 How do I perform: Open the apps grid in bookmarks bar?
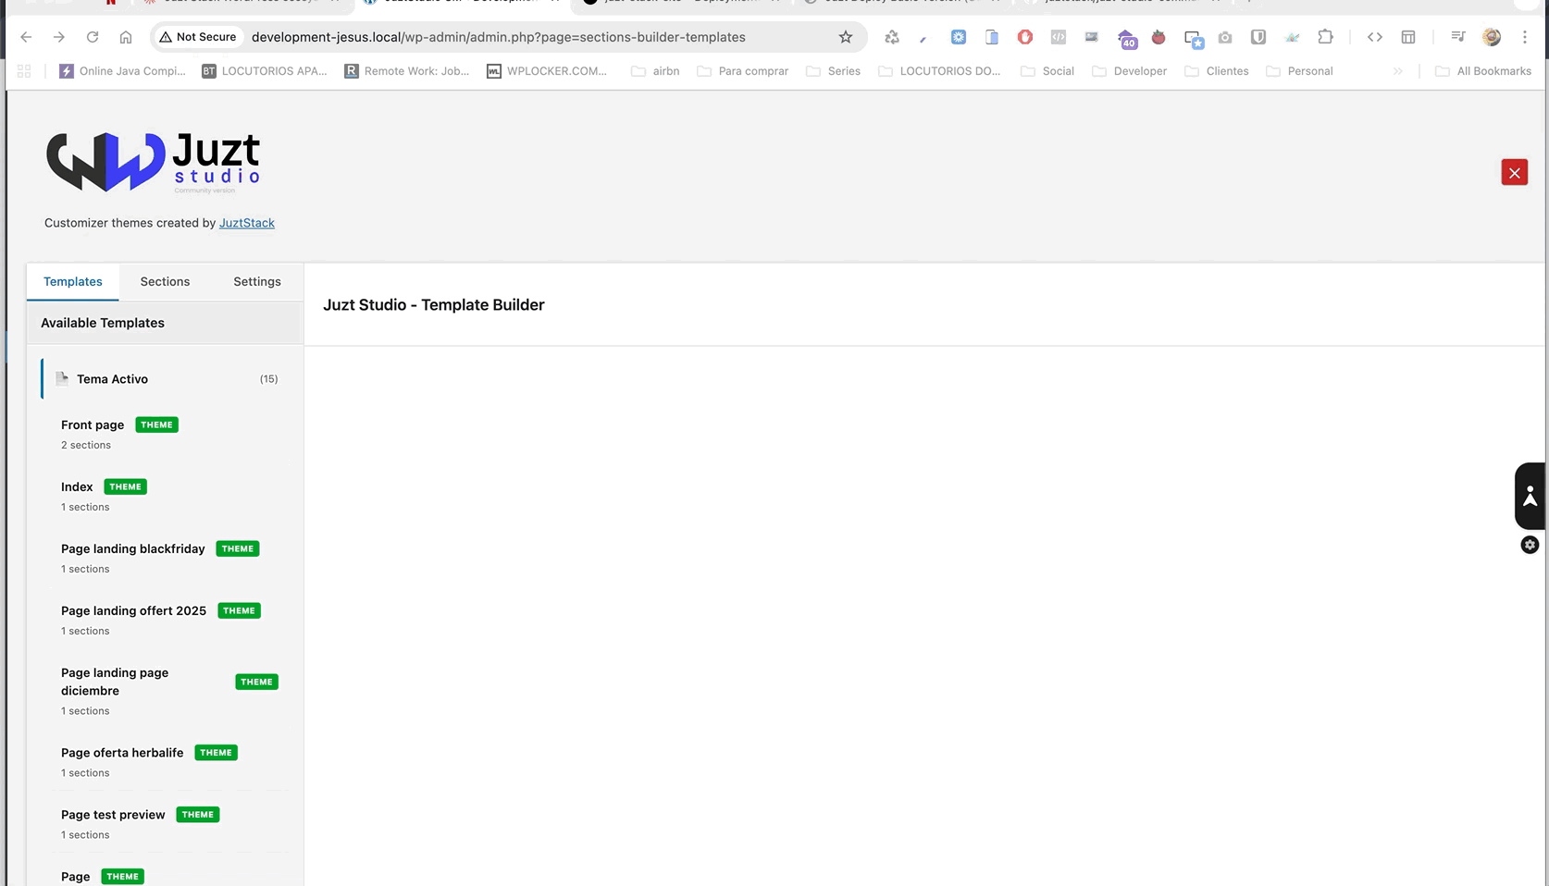point(25,71)
